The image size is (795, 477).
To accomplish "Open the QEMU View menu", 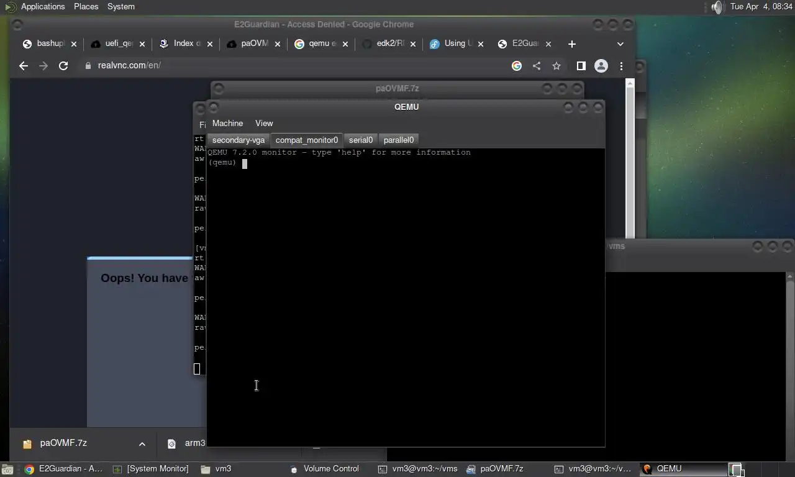I will (264, 123).
